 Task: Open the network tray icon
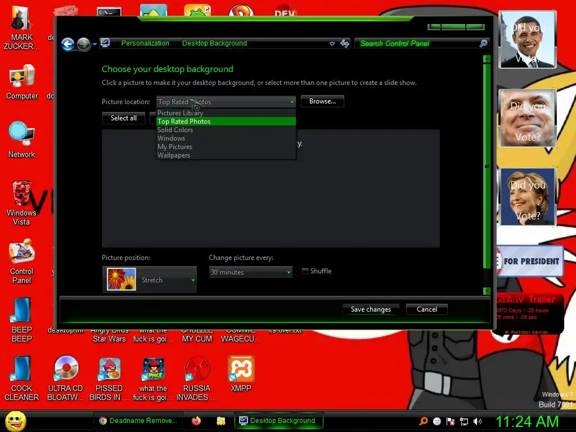(464, 421)
